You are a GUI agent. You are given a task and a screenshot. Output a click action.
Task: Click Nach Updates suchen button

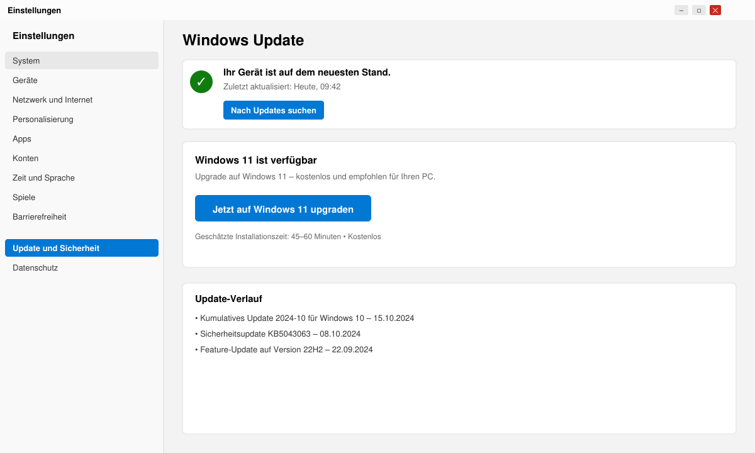coord(274,110)
